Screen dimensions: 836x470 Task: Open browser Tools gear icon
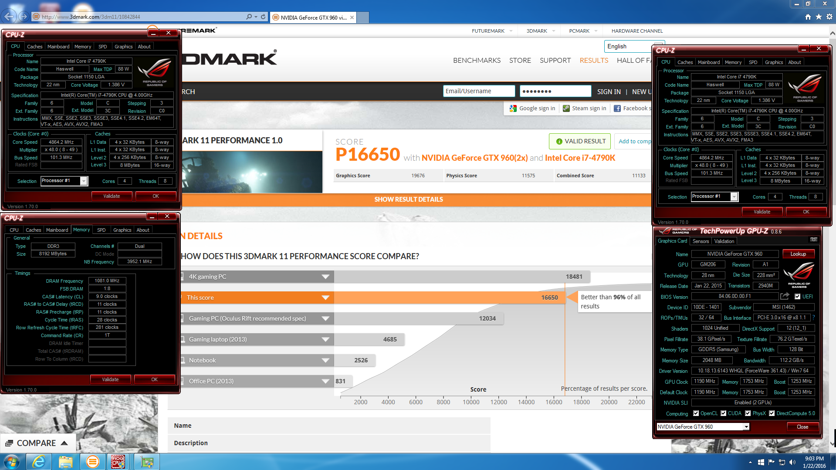[829, 17]
